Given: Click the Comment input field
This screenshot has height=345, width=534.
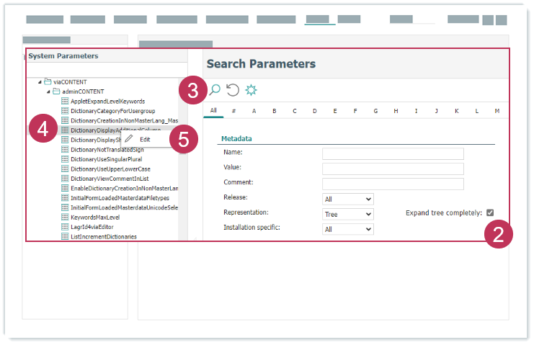Looking at the screenshot, I should [x=393, y=184].
